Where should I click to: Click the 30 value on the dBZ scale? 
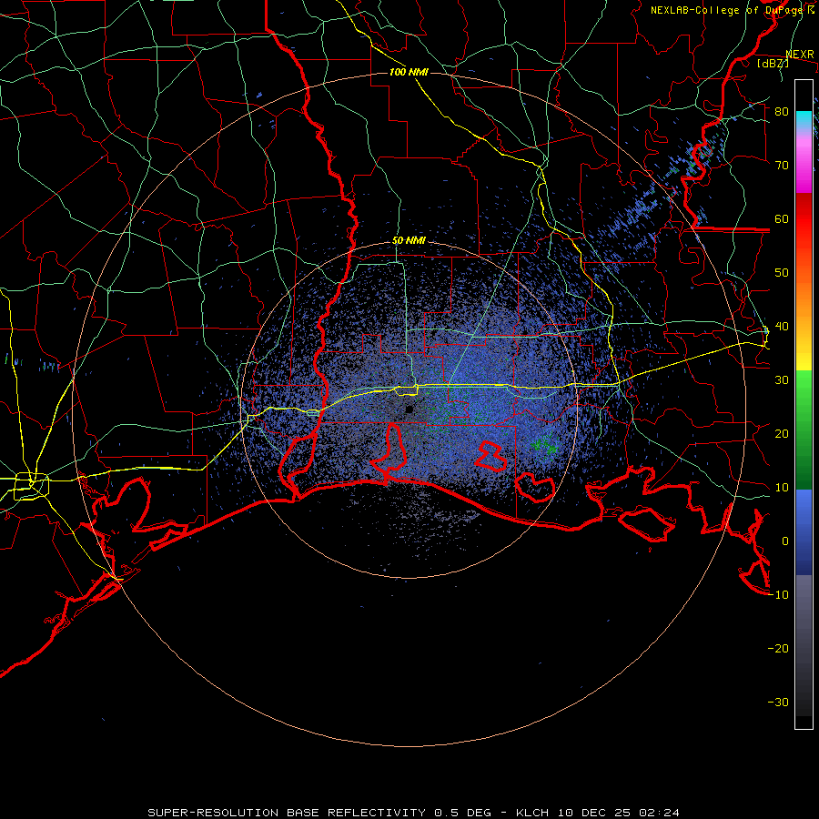tap(782, 380)
